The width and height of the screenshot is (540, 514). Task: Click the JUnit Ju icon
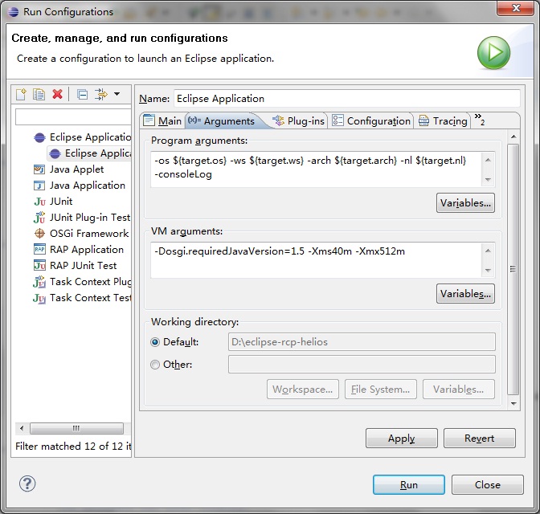39,202
